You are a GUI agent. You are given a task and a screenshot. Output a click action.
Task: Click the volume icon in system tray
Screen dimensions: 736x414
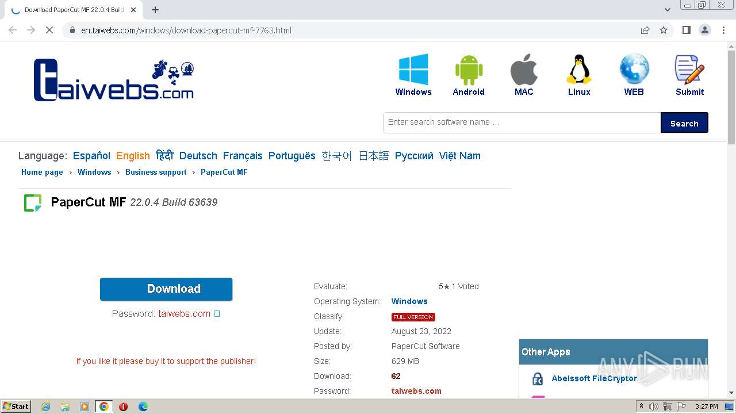(654, 407)
